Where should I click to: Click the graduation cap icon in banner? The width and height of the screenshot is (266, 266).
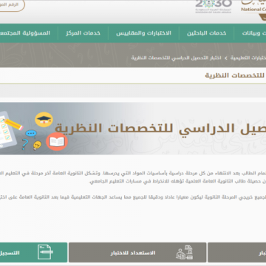(x=44, y=120)
